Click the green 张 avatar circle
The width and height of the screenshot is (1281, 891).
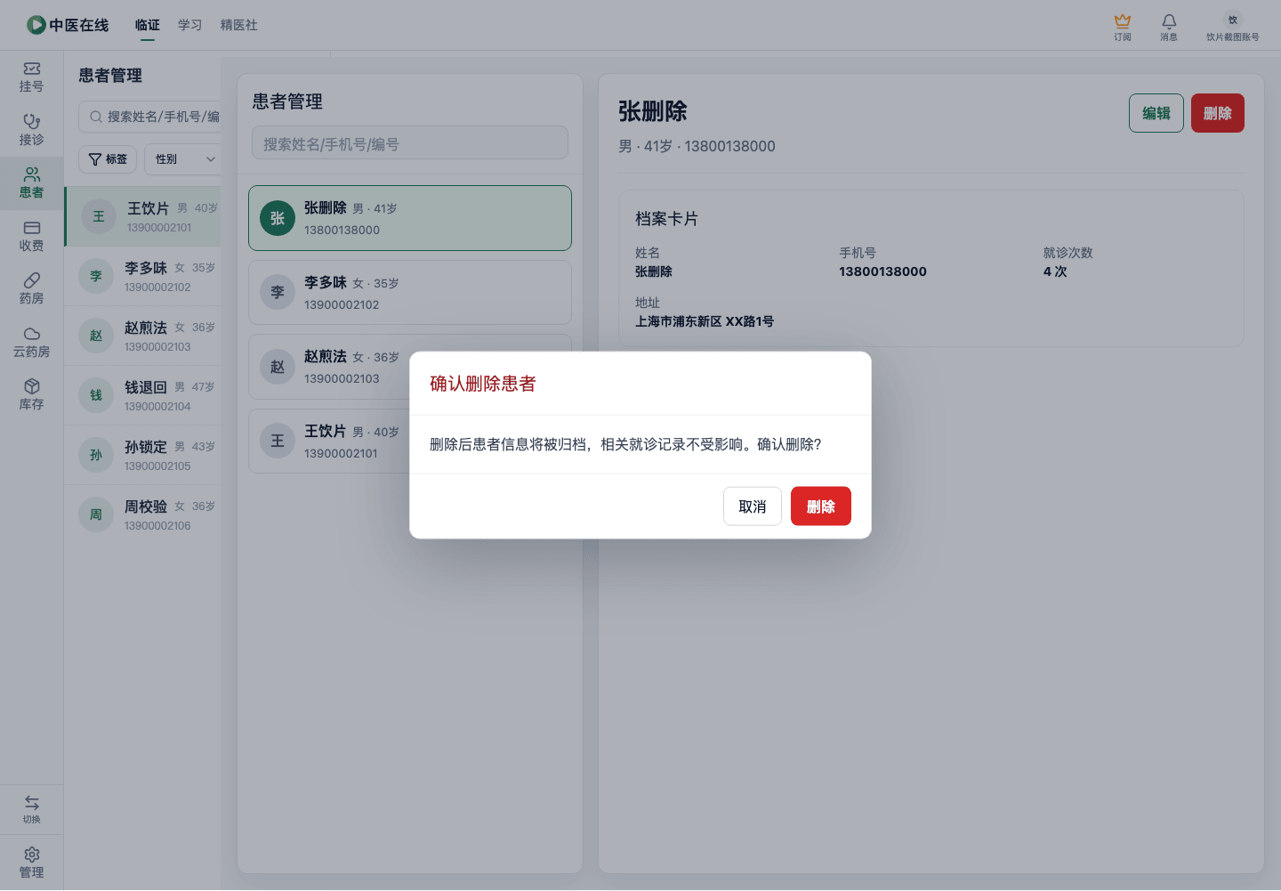pos(278,218)
